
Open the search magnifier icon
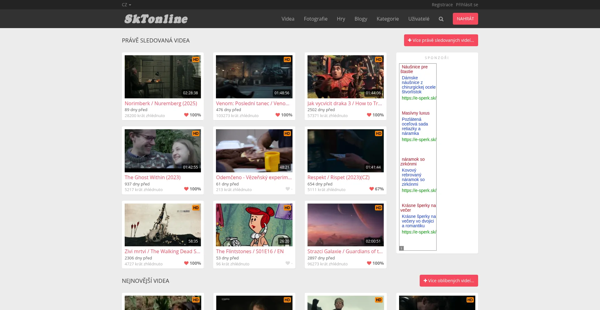point(441,19)
